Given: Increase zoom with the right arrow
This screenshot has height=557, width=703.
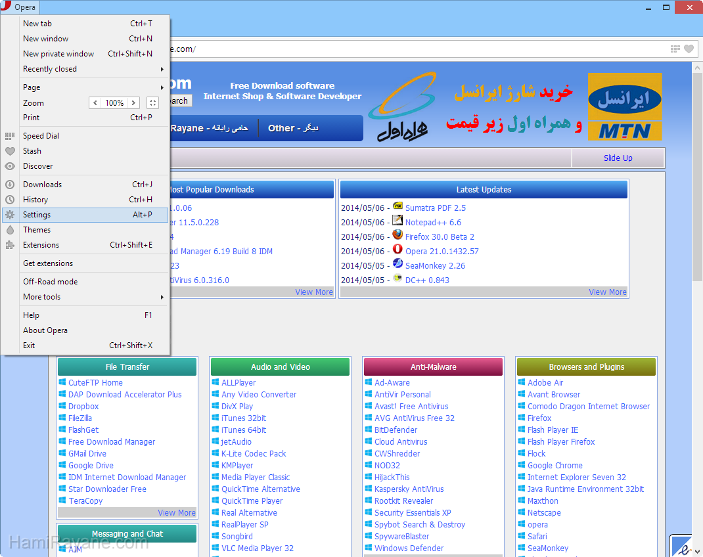Looking at the screenshot, I should coord(133,102).
